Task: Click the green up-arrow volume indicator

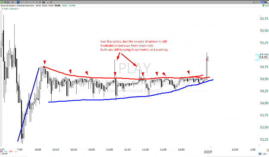Action: coord(263,6)
